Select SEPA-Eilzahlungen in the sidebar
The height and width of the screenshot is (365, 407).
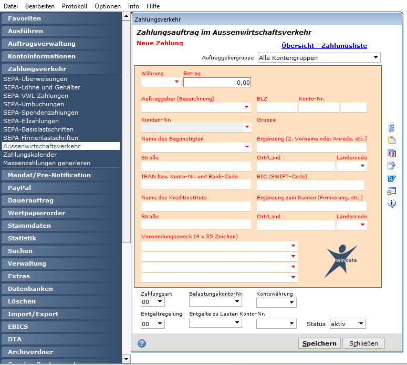(61, 121)
